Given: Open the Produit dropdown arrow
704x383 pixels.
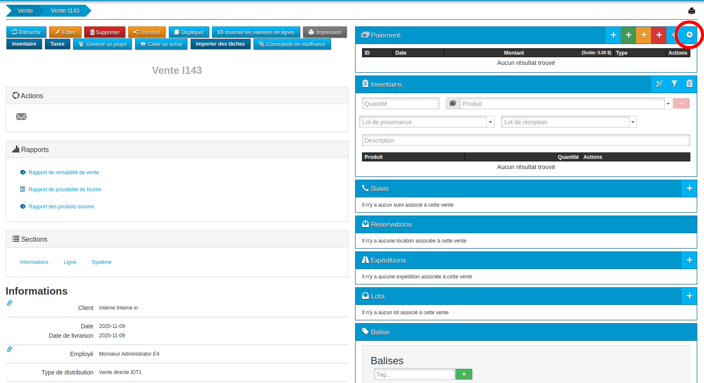Looking at the screenshot, I should [668, 104].
